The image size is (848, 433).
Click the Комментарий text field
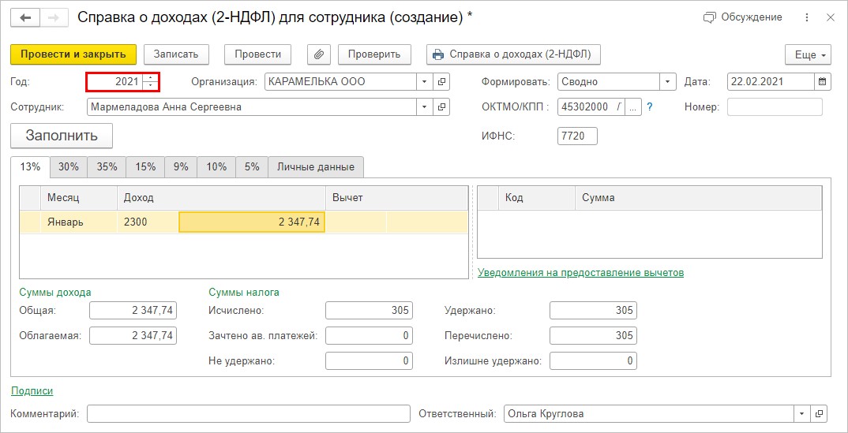pos(249,414)
